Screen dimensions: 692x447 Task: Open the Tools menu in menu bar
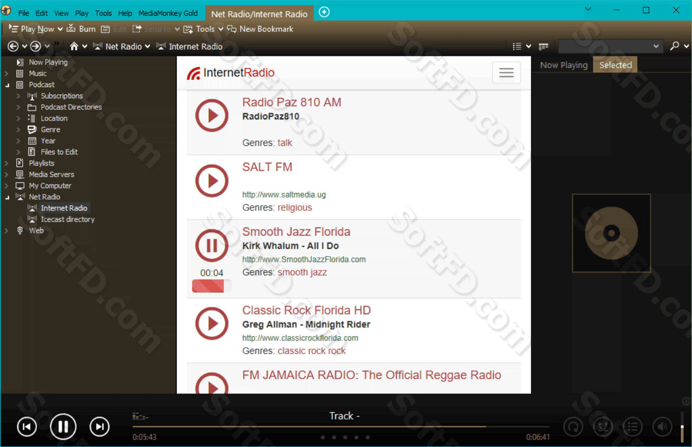[x=104, y=13]
